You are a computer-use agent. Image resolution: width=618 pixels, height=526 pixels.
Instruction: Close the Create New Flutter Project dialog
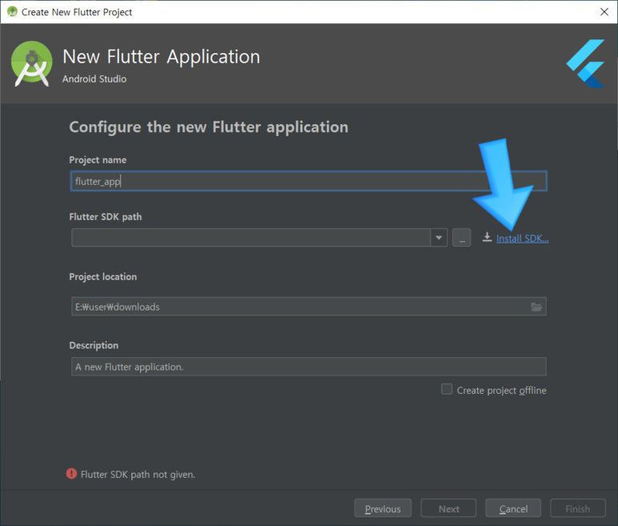(604, 12)
